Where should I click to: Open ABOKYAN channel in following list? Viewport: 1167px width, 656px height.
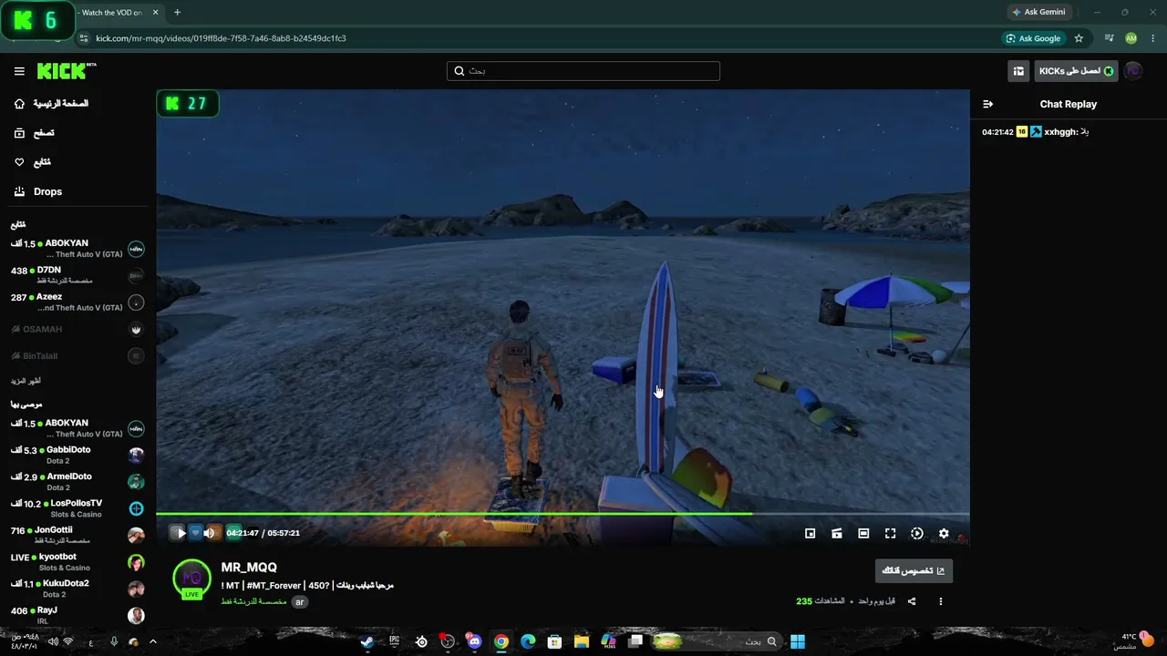point(77,249)
